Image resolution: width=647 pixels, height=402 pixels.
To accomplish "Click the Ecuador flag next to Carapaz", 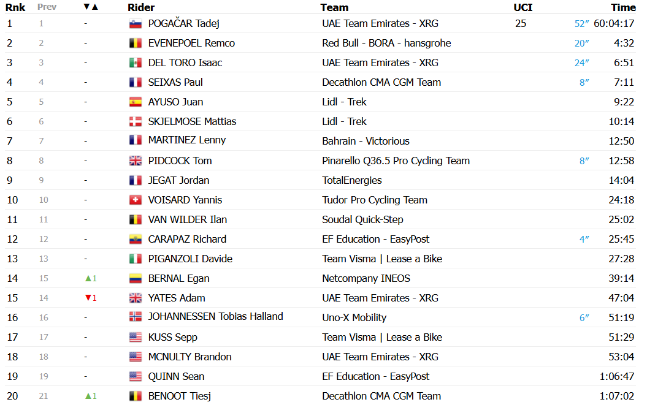I will pyautogui.click(x=136, y=239).
